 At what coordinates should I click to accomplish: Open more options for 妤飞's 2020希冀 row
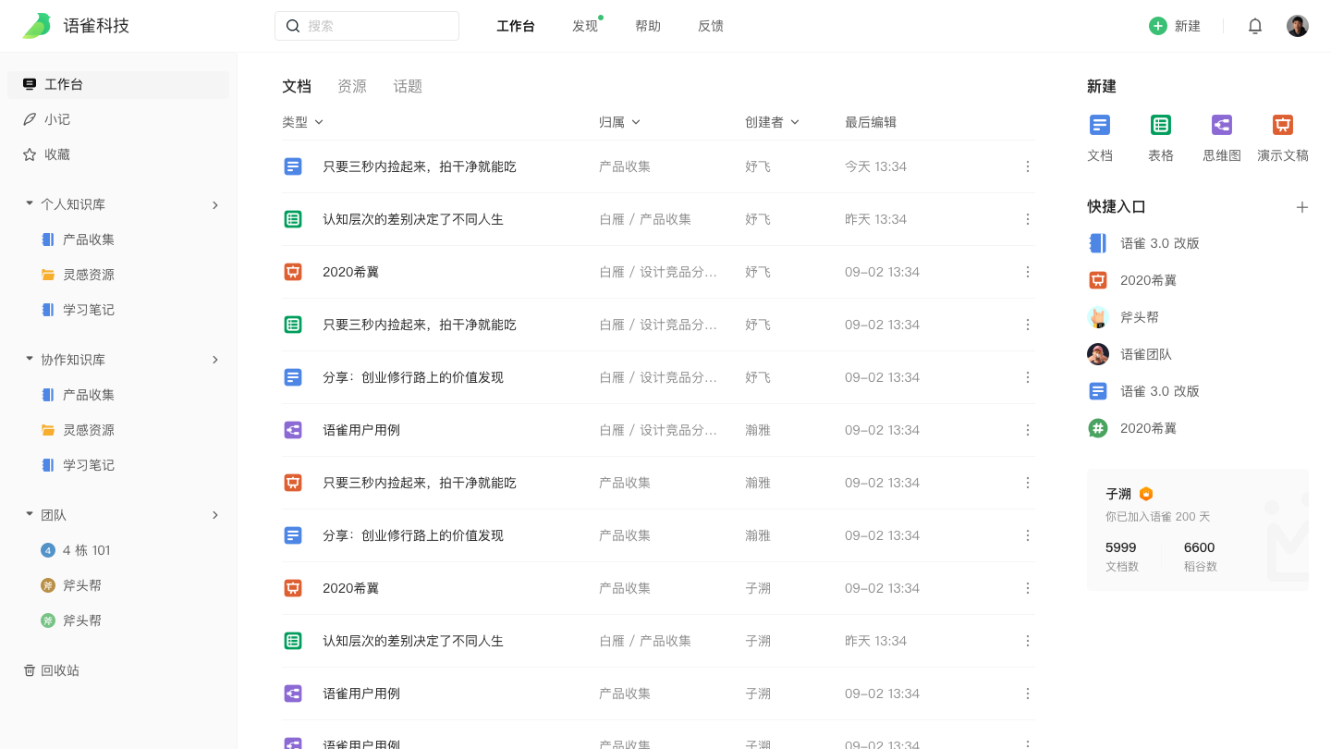click(1028, 272)
